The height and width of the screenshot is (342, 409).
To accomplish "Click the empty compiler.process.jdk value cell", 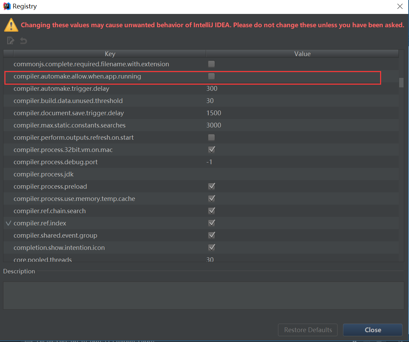I will click(302, 174).
